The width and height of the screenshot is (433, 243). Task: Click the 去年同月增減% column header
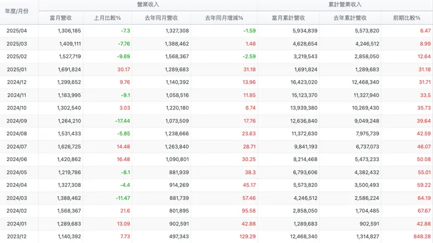pyautogui.click(x=224, y=18)
